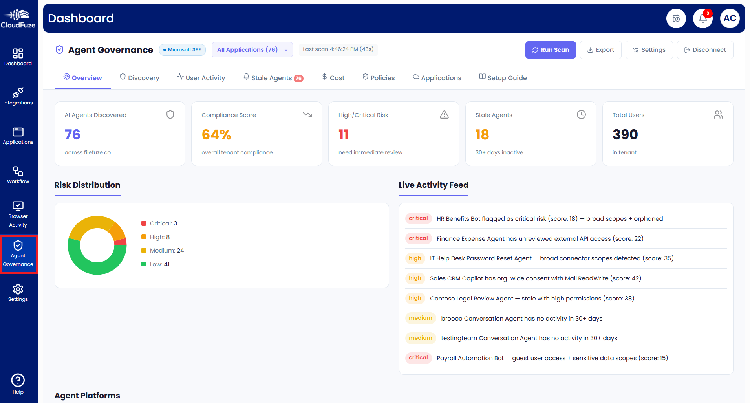Open the AI Agents Discovered card
This screenshot has height=403, width=750.
tap(120, 134)
